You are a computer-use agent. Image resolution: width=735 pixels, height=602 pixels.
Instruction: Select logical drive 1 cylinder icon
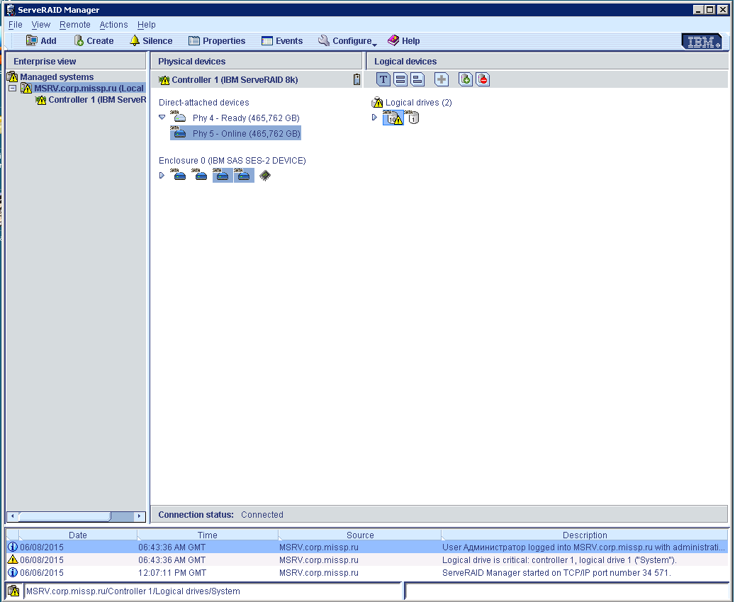pos(412,118)
